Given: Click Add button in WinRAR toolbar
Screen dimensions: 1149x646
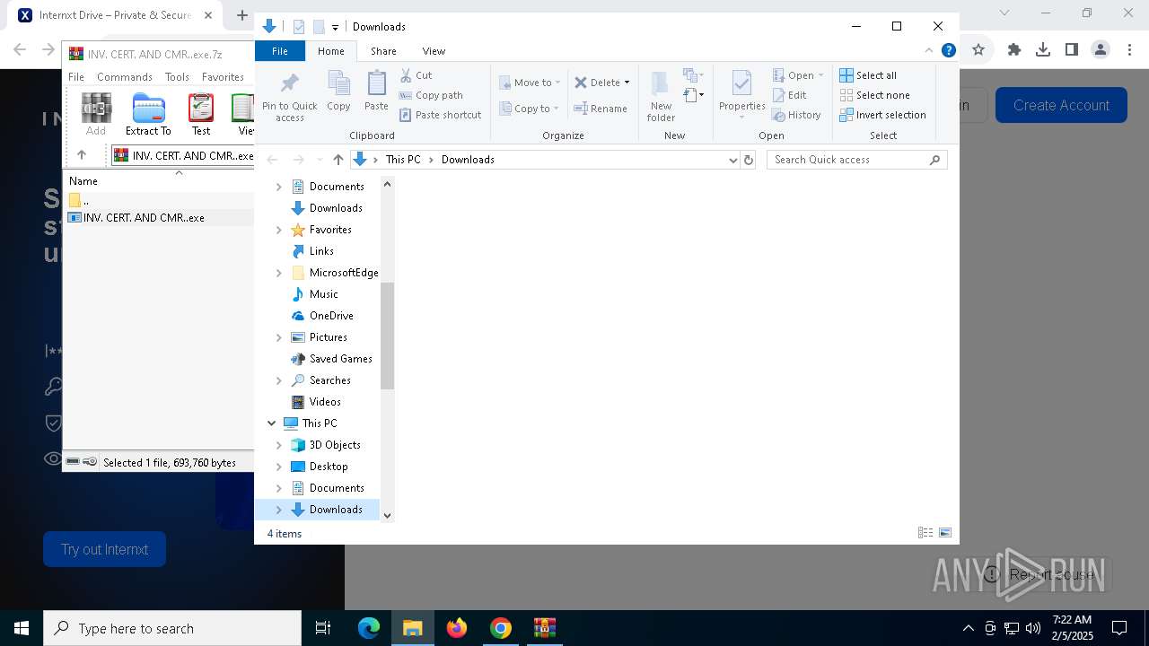Looking at the screenshot, I should [x=96, y=114].
